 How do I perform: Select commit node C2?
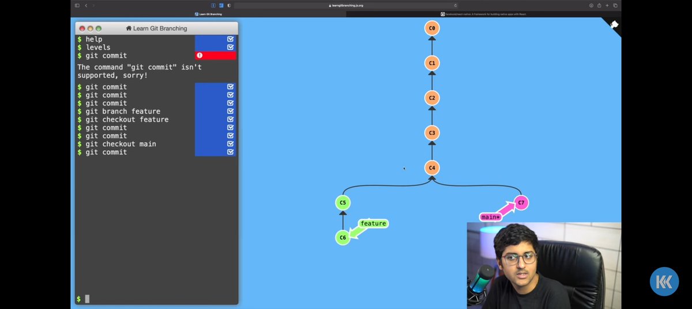(432, 98)
